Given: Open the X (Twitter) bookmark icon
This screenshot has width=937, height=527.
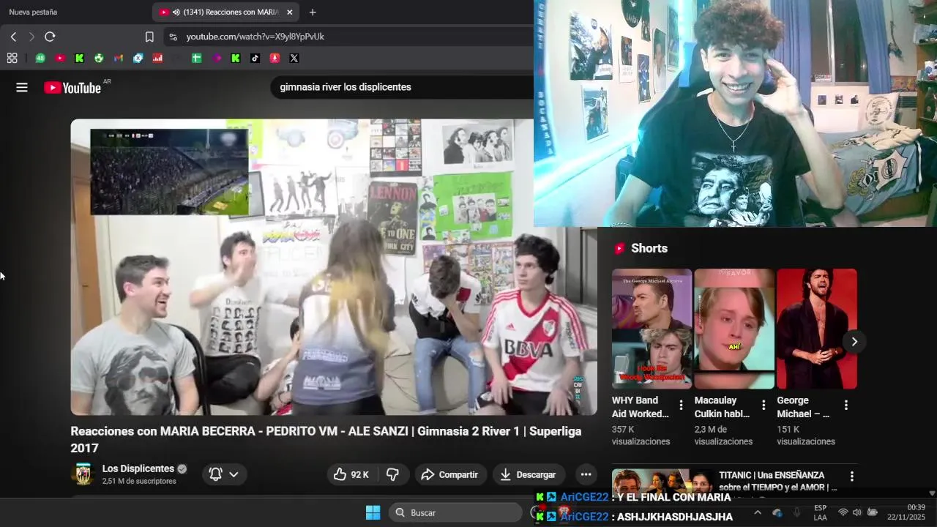Looking at the screenshot, I should pos(294,58).
